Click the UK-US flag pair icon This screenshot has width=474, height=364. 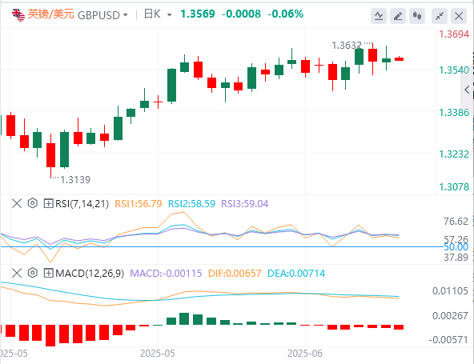coord(18,15)
